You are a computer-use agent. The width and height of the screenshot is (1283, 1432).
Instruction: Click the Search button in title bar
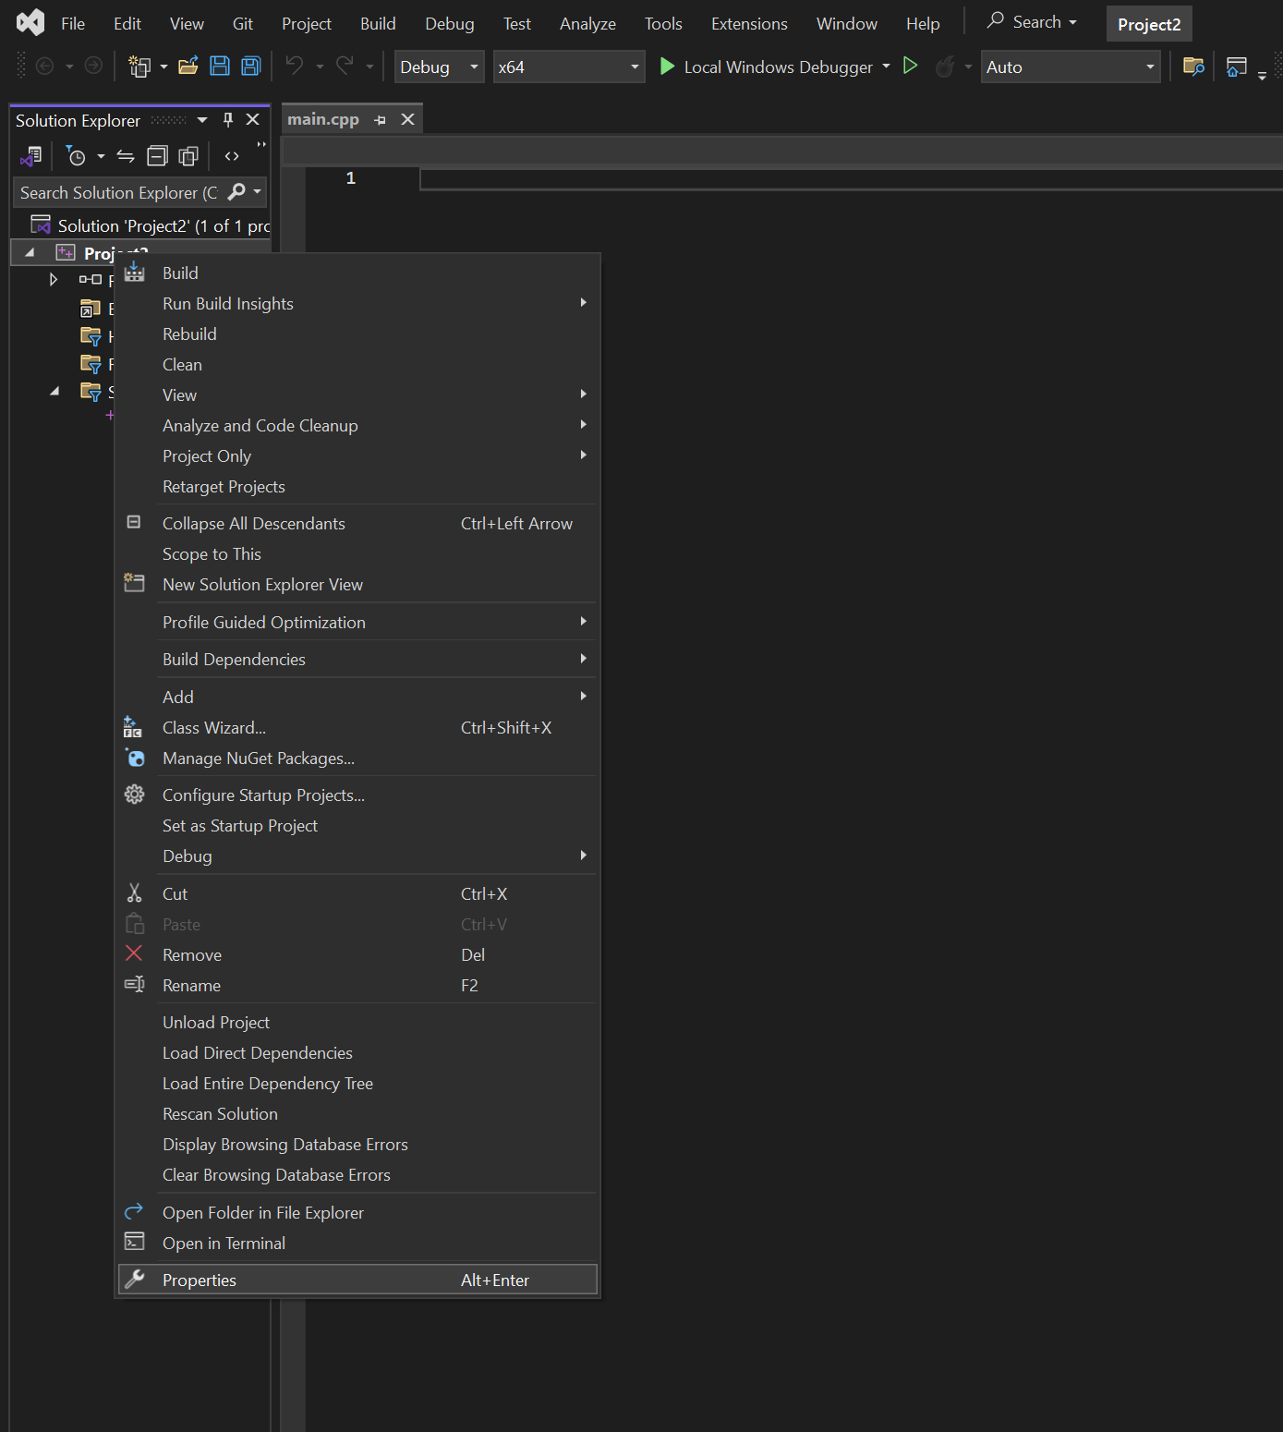click(x=1032, y=22)
